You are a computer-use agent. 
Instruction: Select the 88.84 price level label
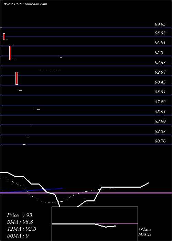(x=160, y=92)
